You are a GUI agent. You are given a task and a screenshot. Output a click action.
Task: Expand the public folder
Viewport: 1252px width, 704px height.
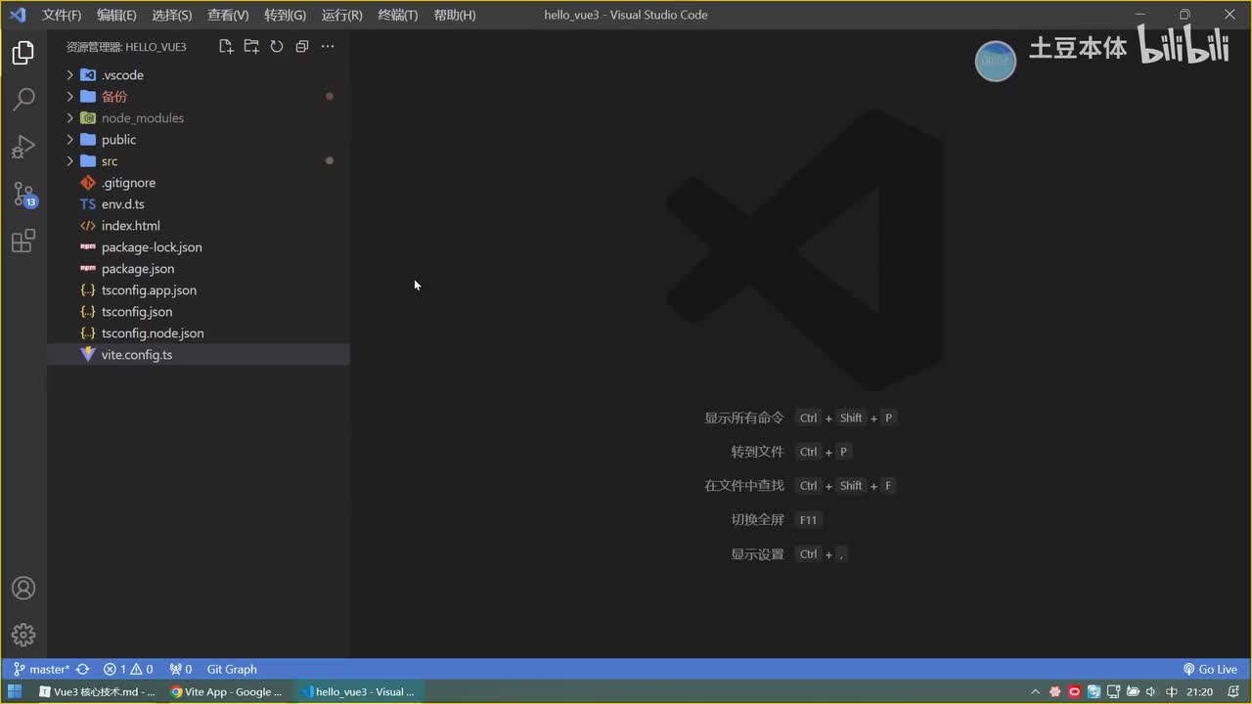(198, 139)
